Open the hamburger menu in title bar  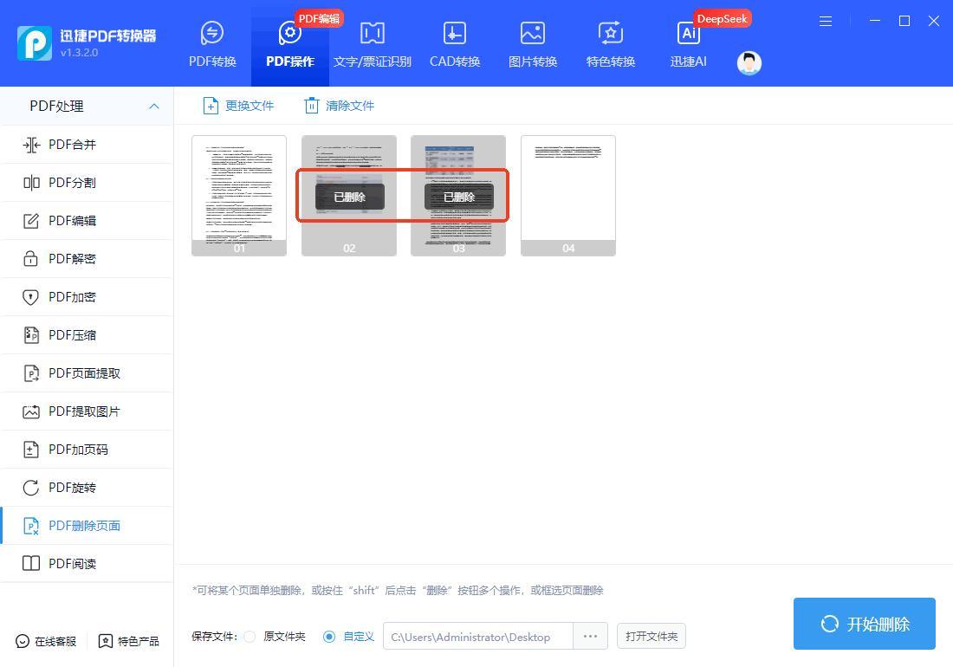coord(826,21)
